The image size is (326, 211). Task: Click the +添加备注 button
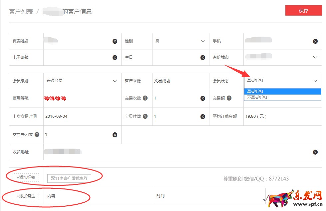[26, 196]
